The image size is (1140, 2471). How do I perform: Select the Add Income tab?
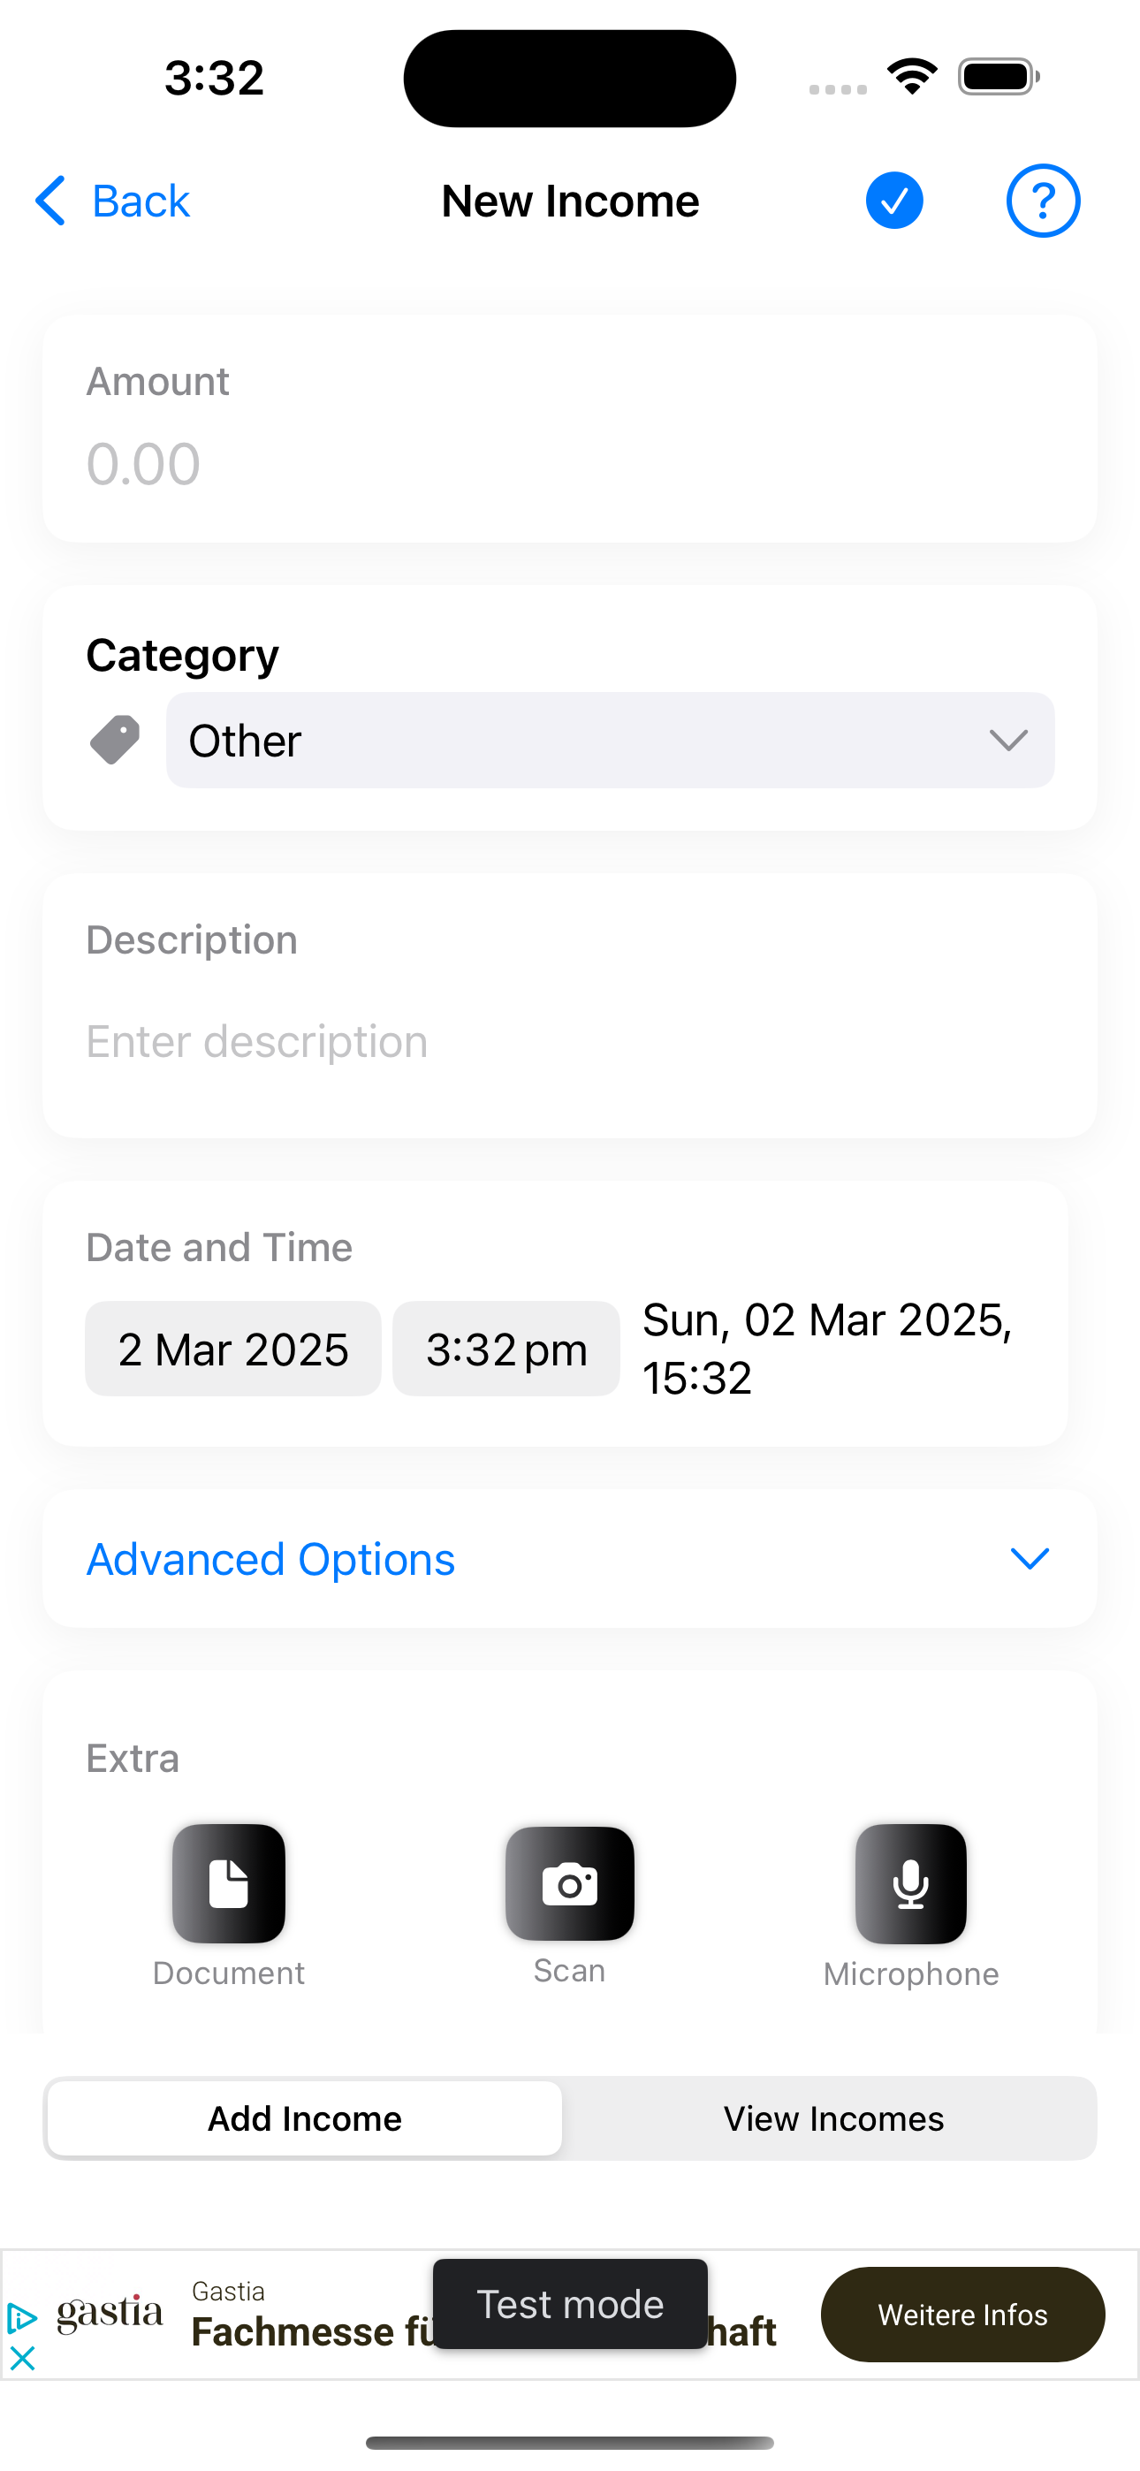tap(305, 2118)
